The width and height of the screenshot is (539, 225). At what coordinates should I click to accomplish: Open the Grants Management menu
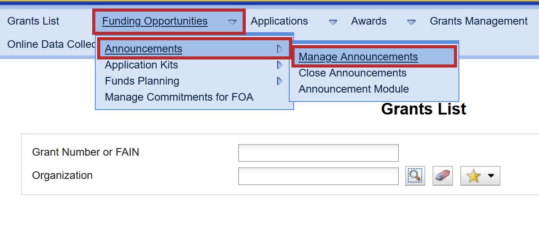[479, 21]
